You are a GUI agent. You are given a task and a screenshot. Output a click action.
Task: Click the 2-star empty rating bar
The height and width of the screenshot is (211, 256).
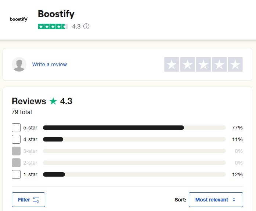(x=134, y=163)
